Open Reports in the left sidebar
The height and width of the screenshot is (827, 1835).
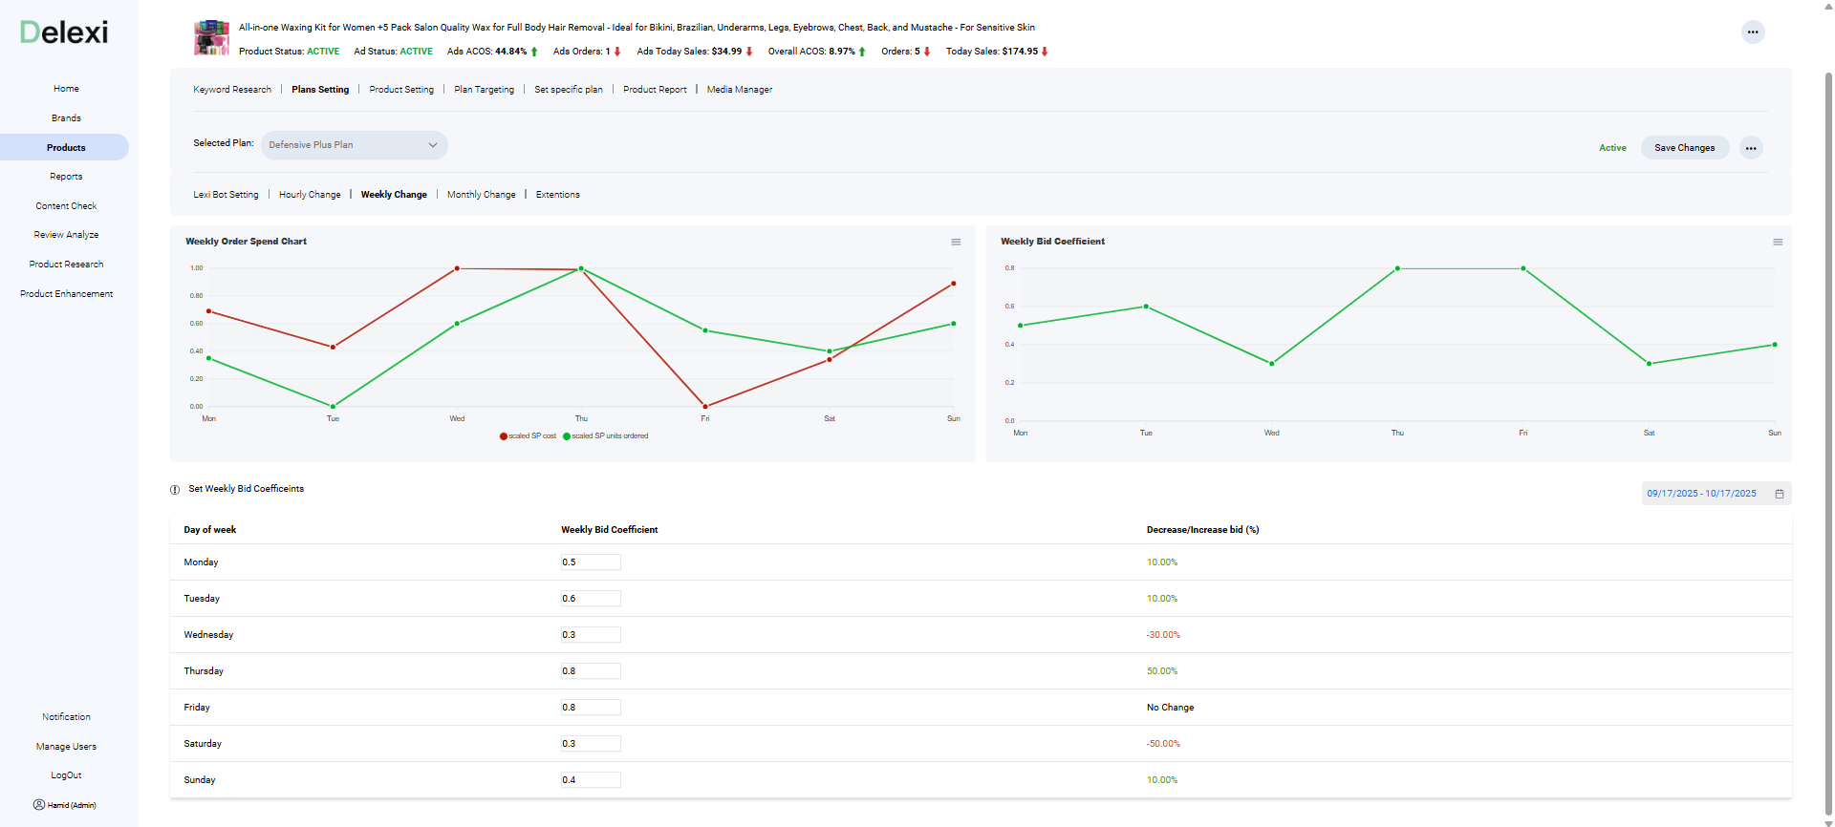(x=66, y=177)
